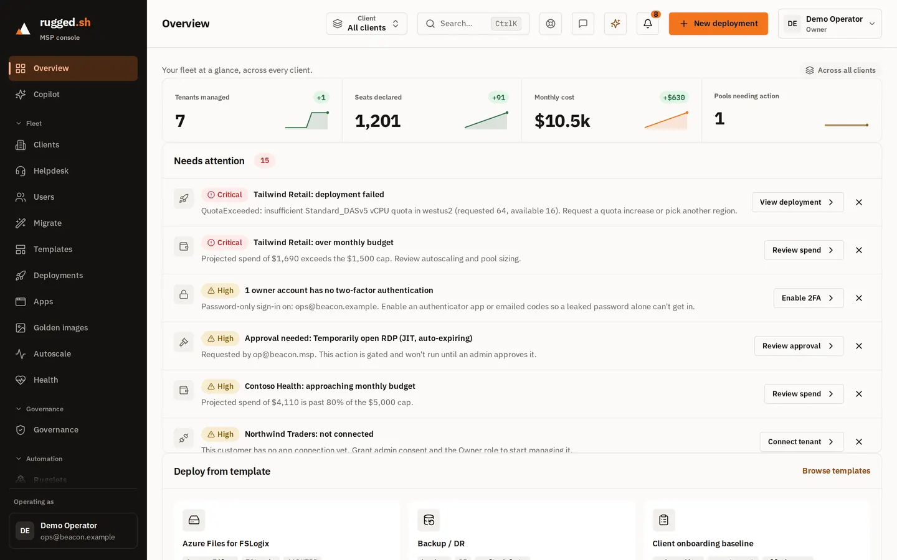This screenshot has width=897, height=560.
Task: Open the Client All clients dropdown
Action: pos(366,24)
